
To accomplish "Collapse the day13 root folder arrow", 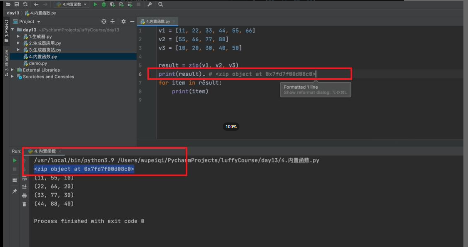I will (12, 30).
